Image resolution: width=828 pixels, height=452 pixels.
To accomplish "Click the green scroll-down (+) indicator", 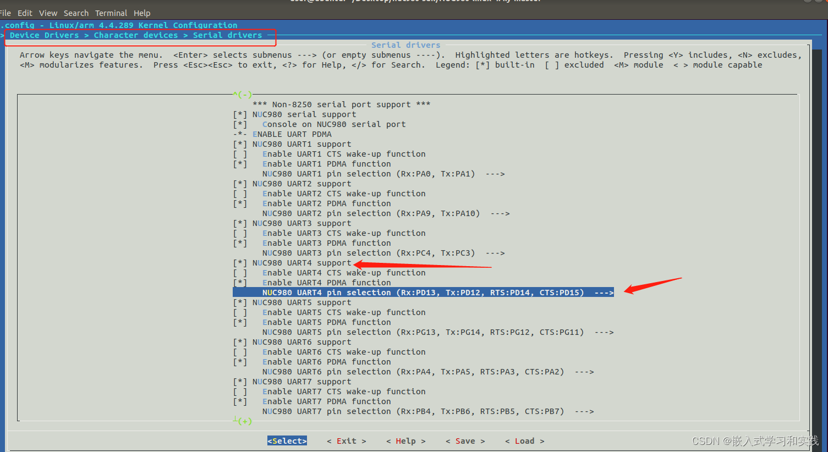I will click(245, 421).
